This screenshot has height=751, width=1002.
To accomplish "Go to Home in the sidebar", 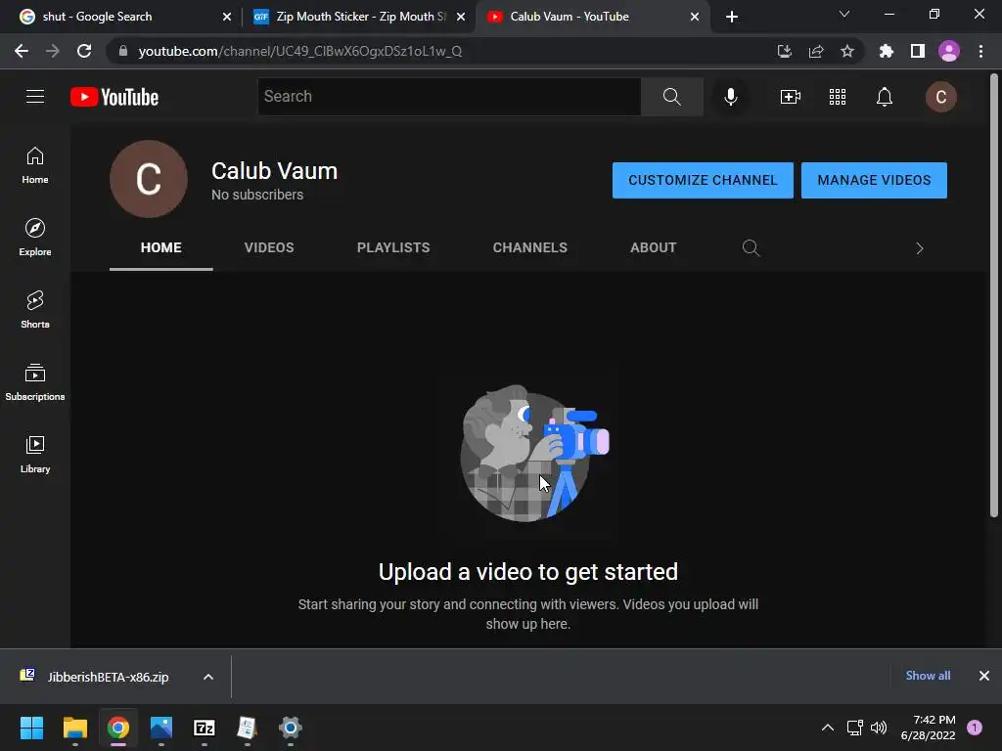I will [35, 165].
